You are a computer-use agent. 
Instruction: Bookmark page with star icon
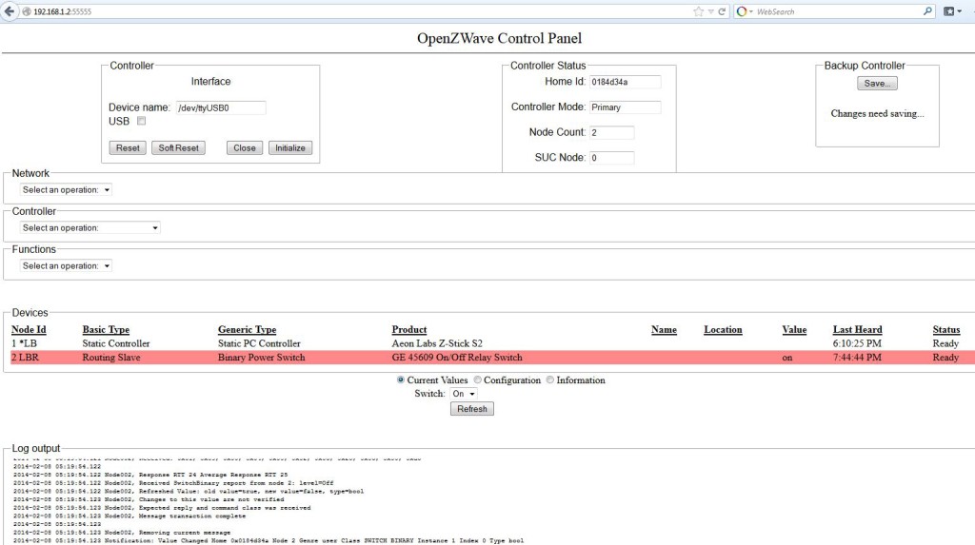tap(698, 11)
